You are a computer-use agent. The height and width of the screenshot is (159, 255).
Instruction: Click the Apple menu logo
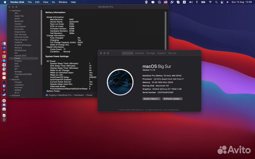[x=5, y=2]
